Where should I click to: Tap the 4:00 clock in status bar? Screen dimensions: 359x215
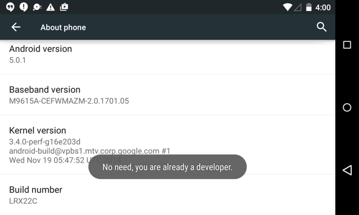click(x=323, y=8)
